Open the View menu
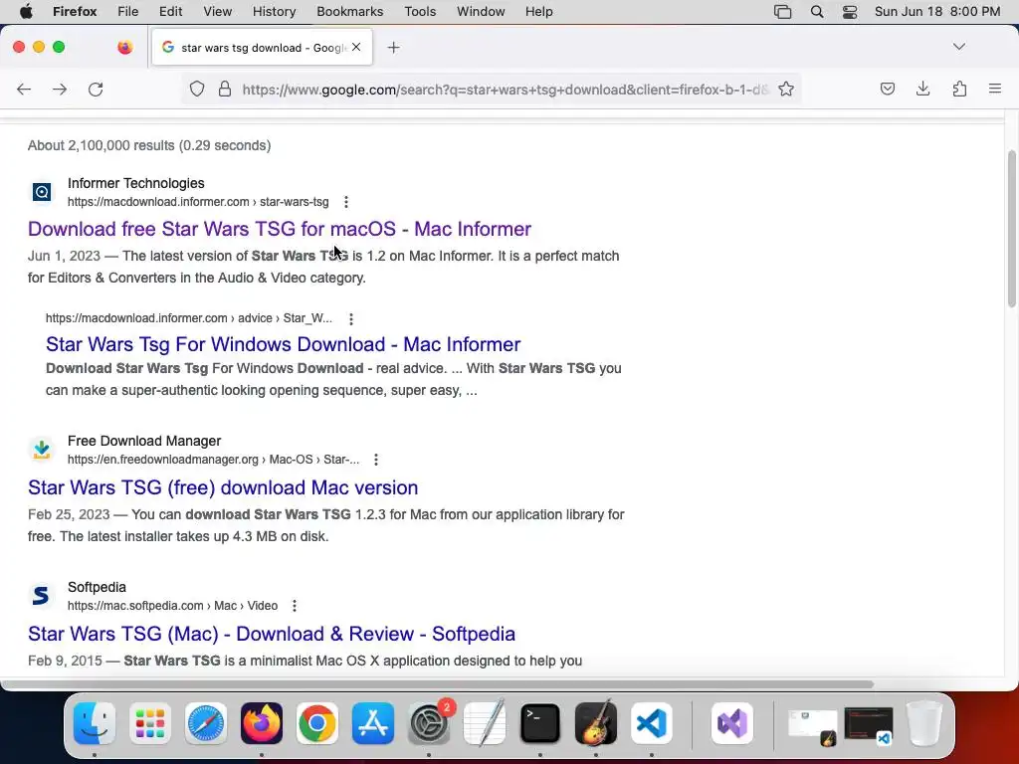 tap(217, 12)
